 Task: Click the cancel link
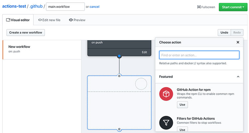click(x=95, y=7)
